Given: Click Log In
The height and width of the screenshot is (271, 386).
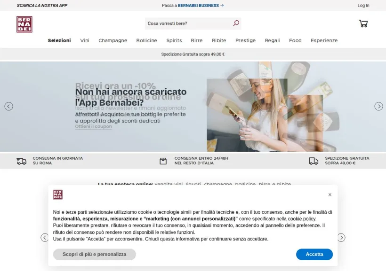Looking at the screenshot, I should 363,6.
